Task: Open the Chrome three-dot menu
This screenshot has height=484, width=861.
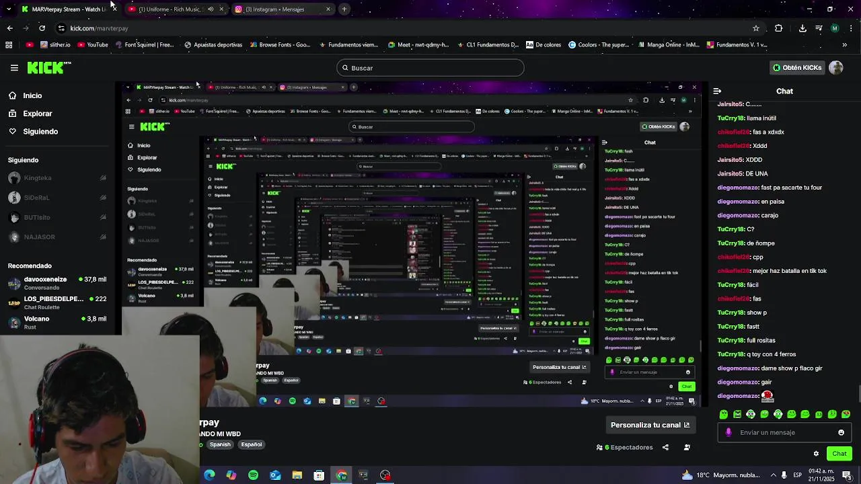Action: (x=851, y=28)
